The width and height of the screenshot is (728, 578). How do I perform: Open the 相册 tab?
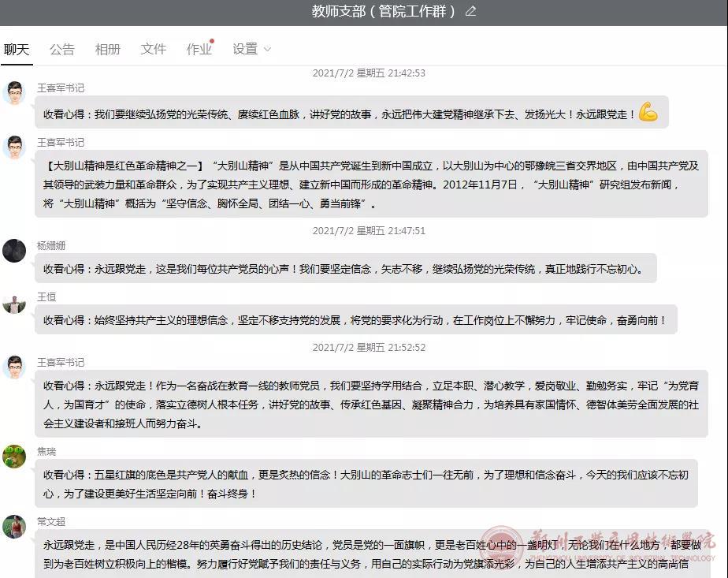(108, 49)
